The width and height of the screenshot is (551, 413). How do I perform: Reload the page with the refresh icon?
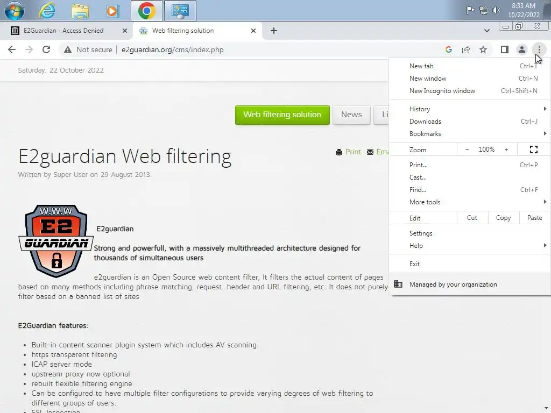tap(46, 49)
